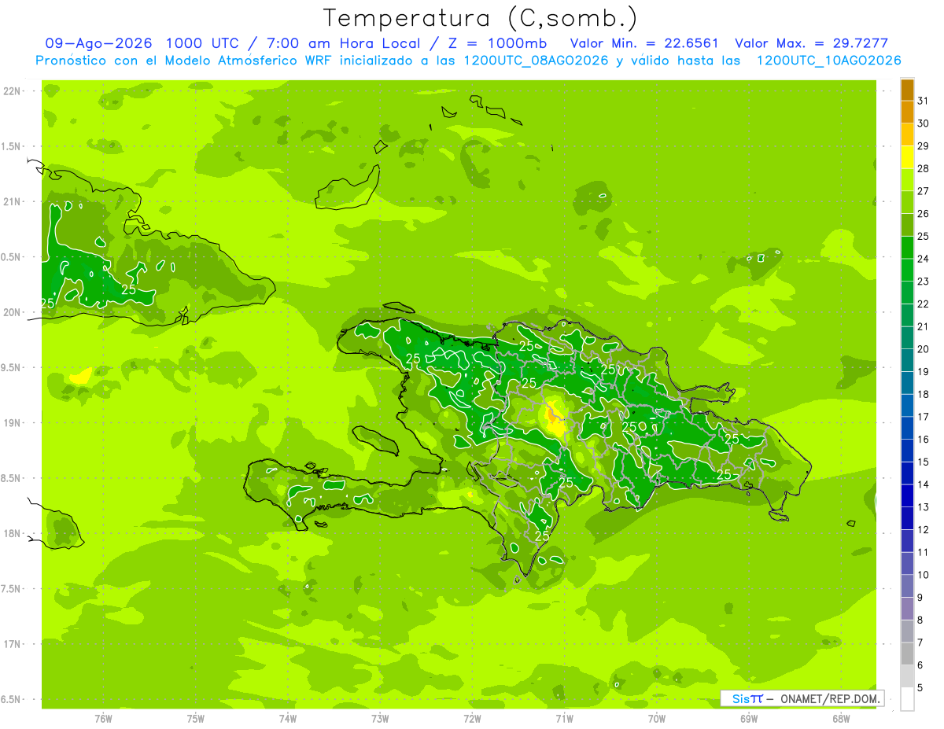Click 'Modelo Atmósferico WRF' in the subtitle

tap(254, 61)
